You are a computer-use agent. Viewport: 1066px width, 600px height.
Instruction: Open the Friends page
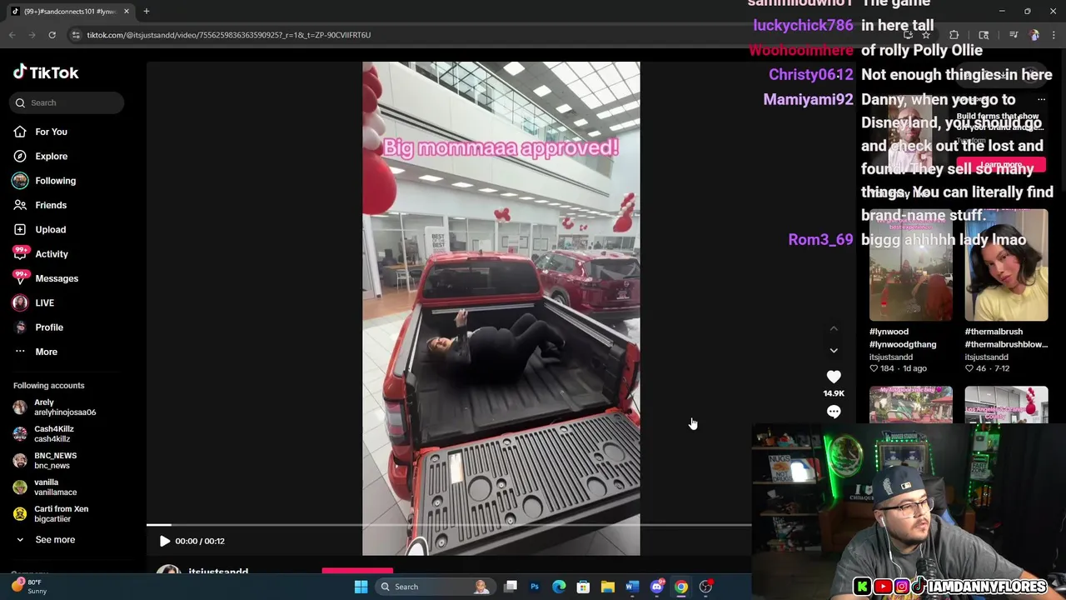(50, 205)
